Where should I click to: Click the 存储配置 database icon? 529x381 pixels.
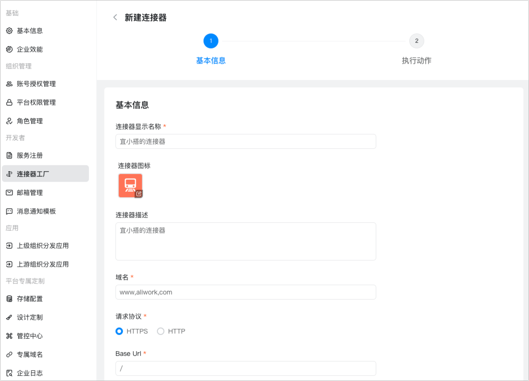pos(9,299)
